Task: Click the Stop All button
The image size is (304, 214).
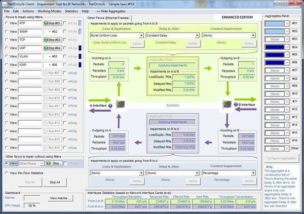Action: coord(55,183)
